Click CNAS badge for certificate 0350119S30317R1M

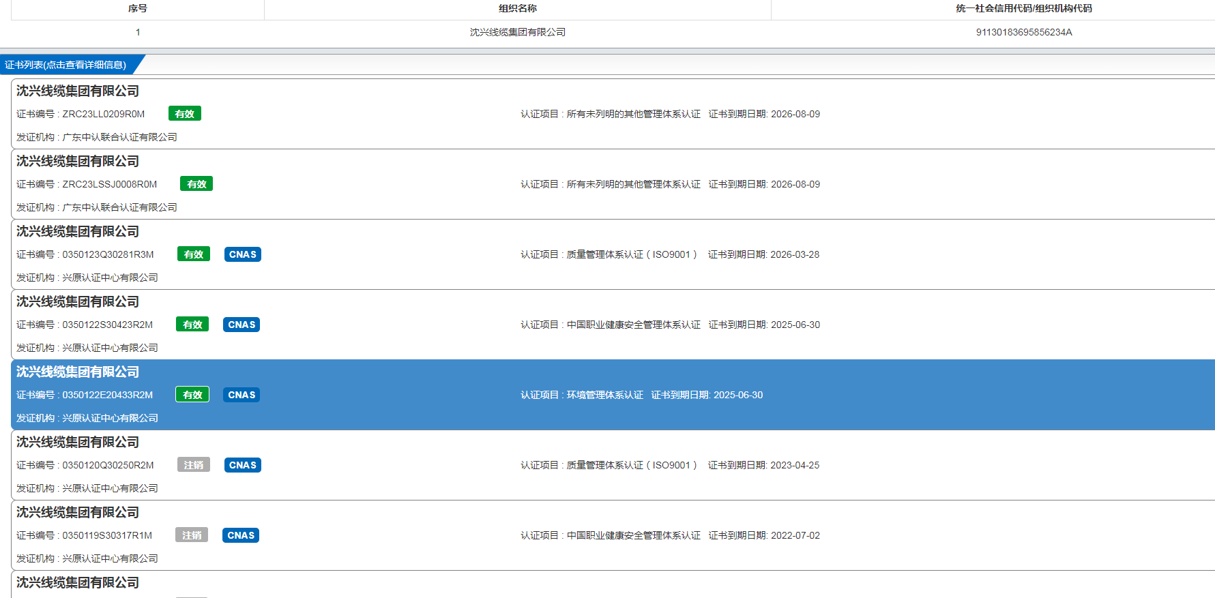241,535
